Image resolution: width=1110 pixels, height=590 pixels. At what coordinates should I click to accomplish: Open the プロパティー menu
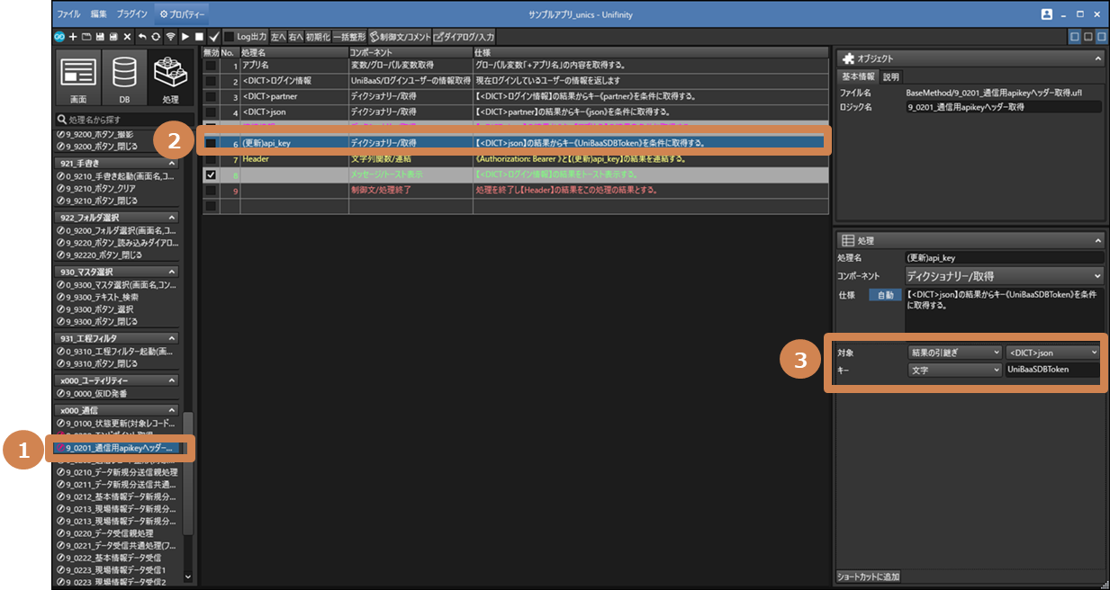click(x=181, y=14)
